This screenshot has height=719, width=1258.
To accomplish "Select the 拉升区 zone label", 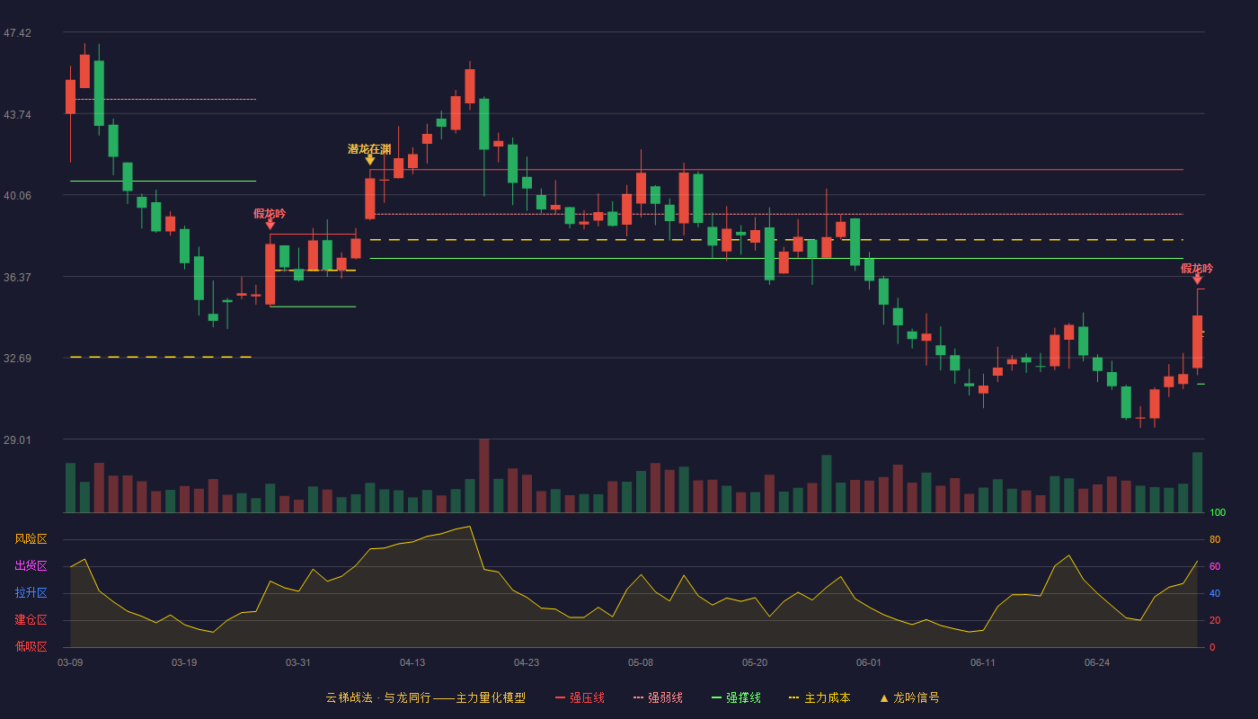I will [x=31, y=593].
